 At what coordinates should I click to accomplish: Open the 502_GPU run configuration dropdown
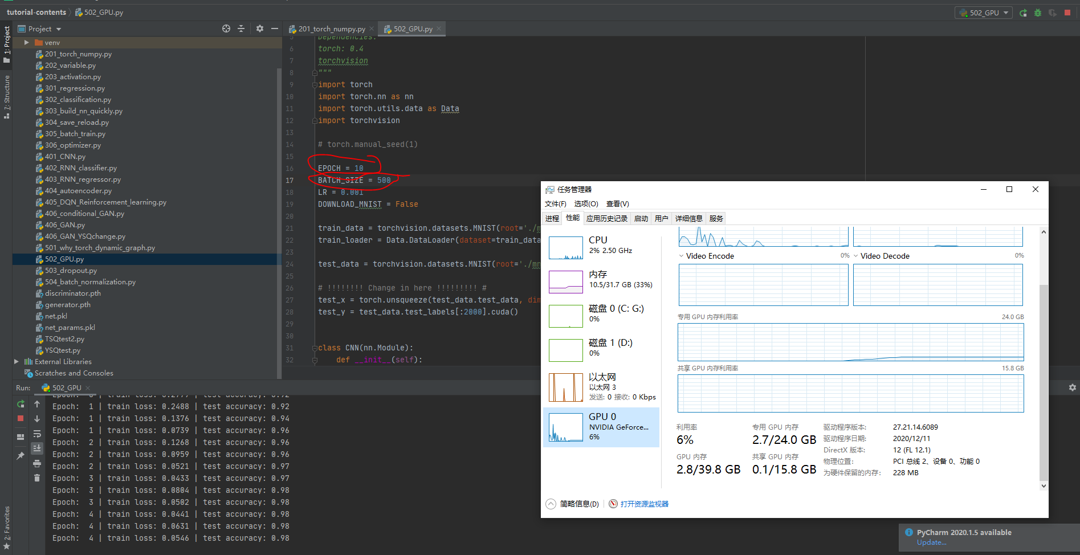tap(983, 12)
